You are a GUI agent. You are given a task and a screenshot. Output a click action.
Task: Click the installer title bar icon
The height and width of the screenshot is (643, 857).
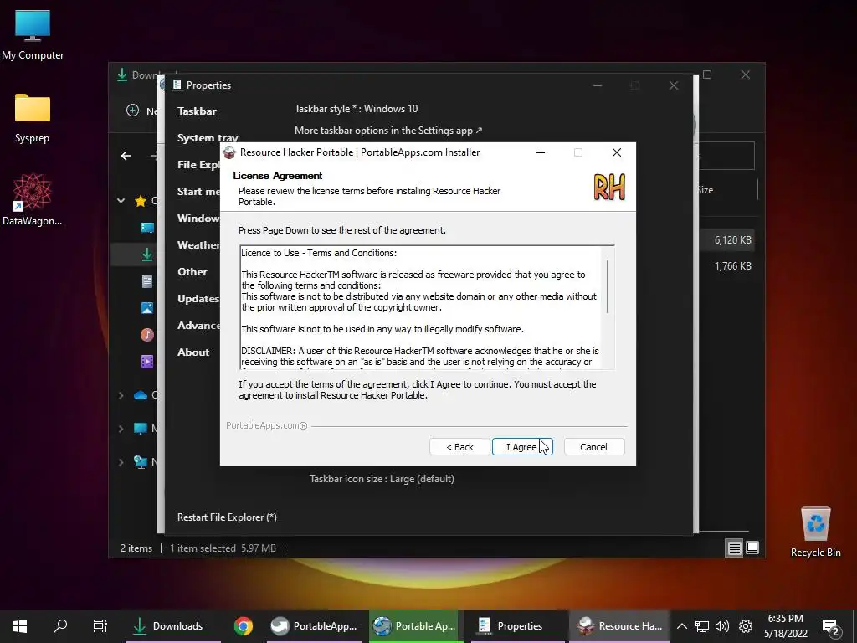229,152
